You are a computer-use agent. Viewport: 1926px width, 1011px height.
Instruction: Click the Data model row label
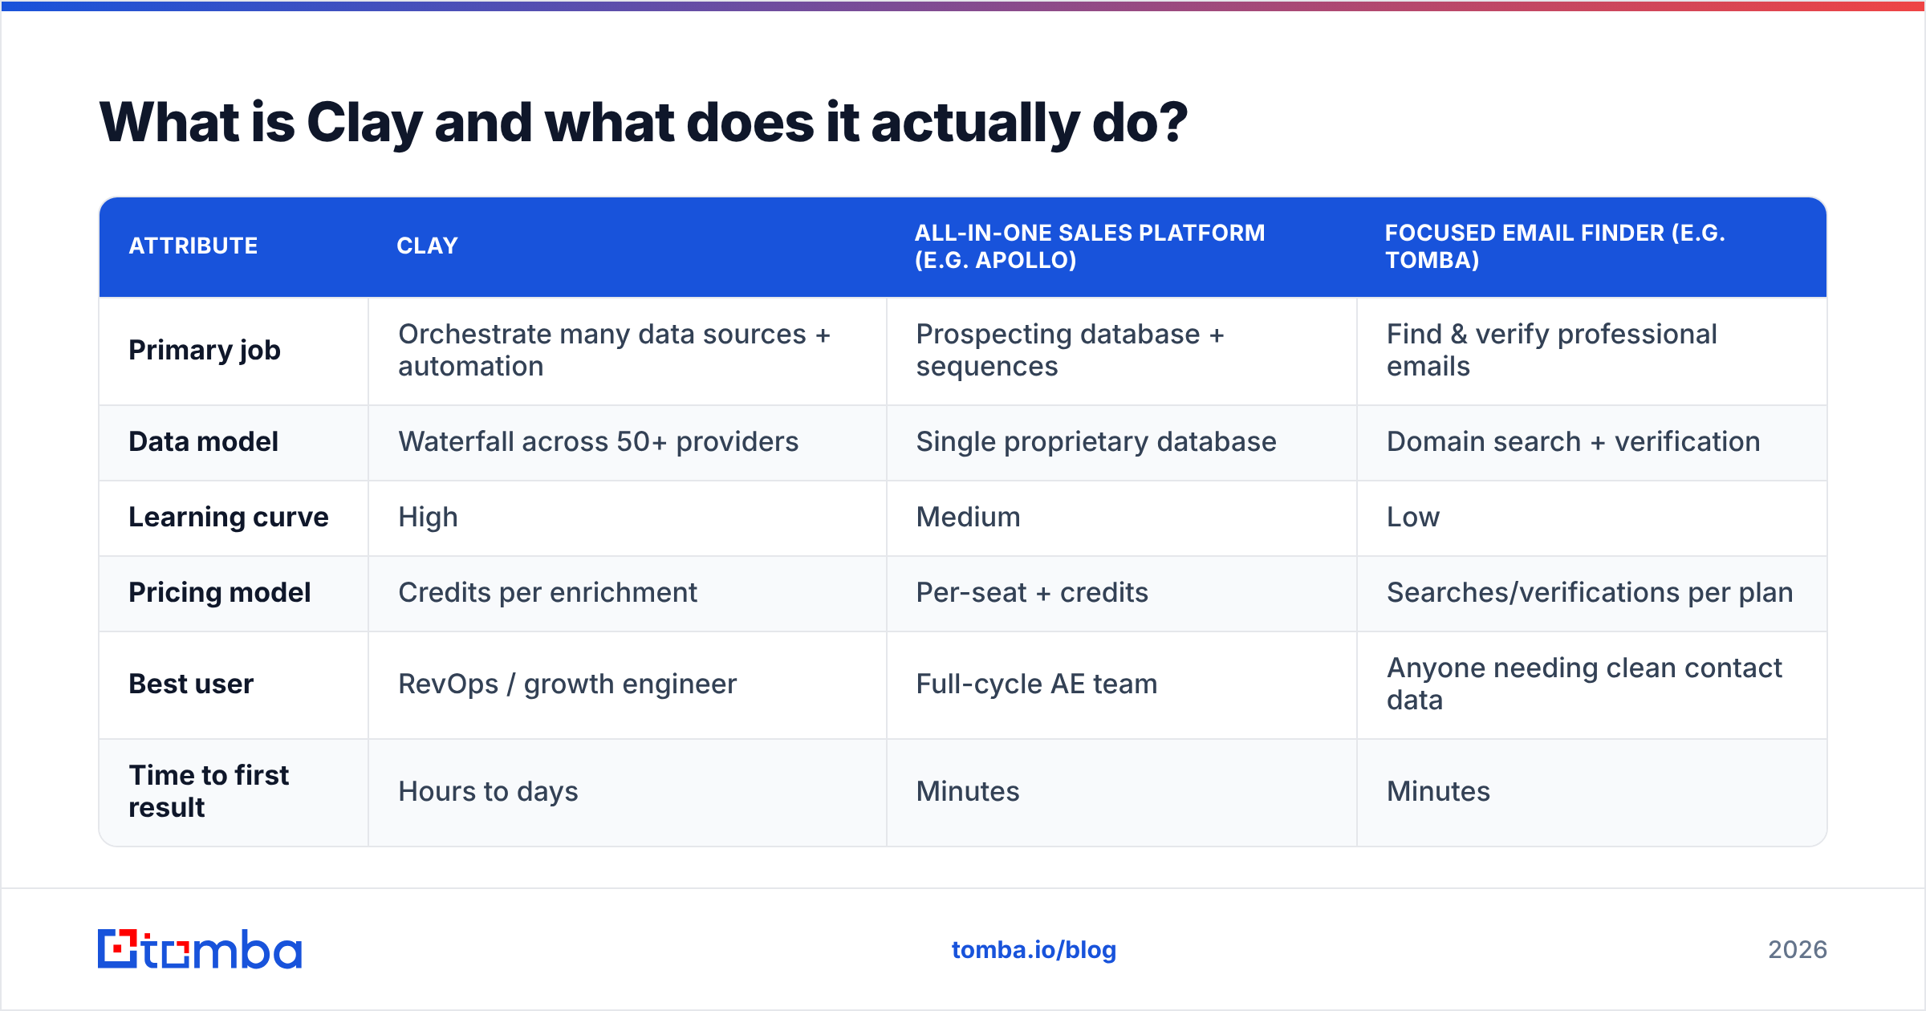pos(204,441)
